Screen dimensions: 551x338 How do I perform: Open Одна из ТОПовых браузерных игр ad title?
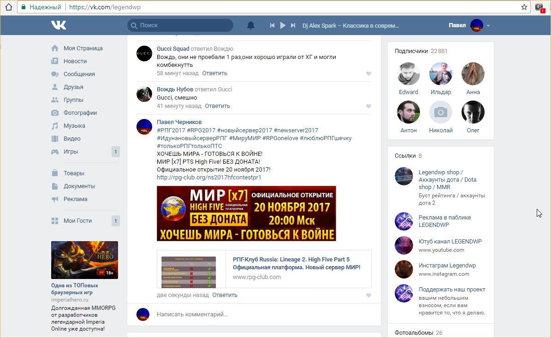[x=75, y=289]
